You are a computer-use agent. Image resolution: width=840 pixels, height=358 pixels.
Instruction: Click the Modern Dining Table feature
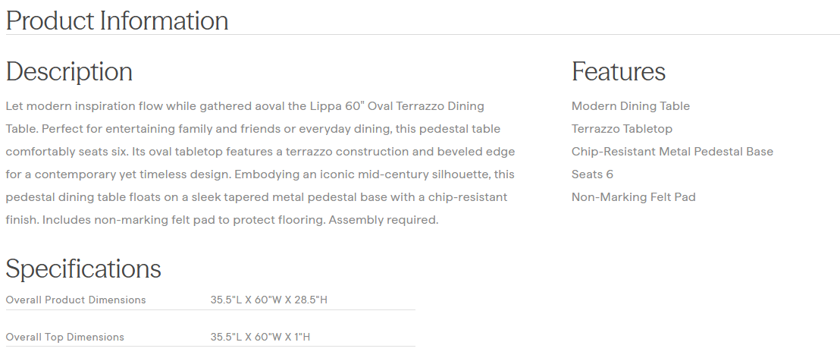click(630, 106)
